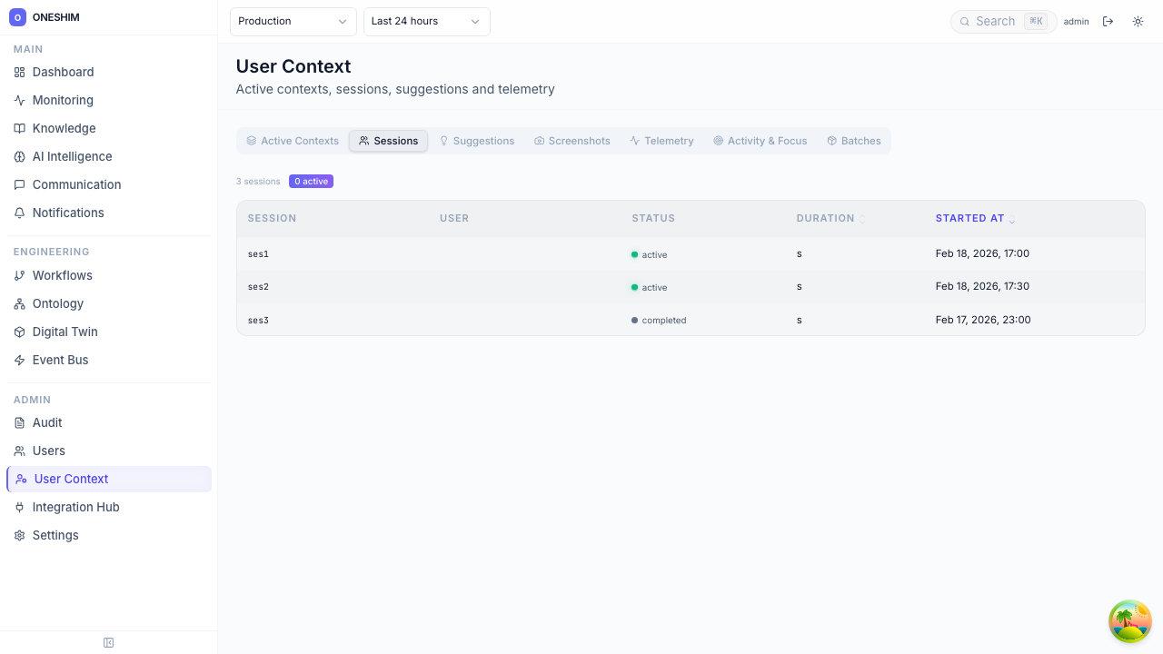
Task: Click the 0 active filter badge
Action: (x=311, y=182)
